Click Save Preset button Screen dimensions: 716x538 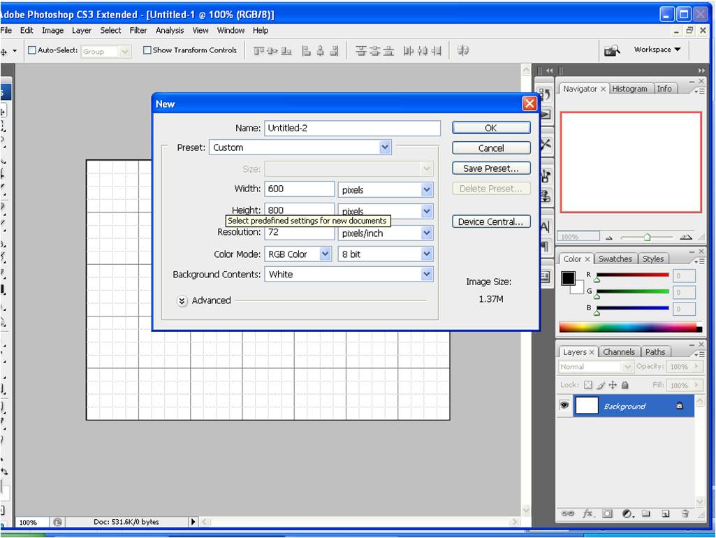click(x=491, y=168)
